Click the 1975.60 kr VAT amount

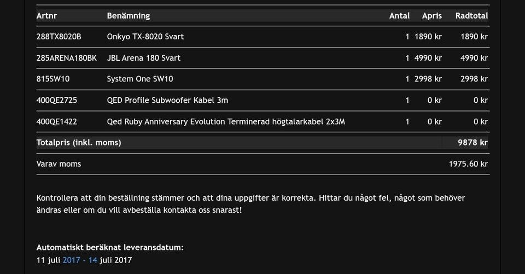[x=468, y=164]
